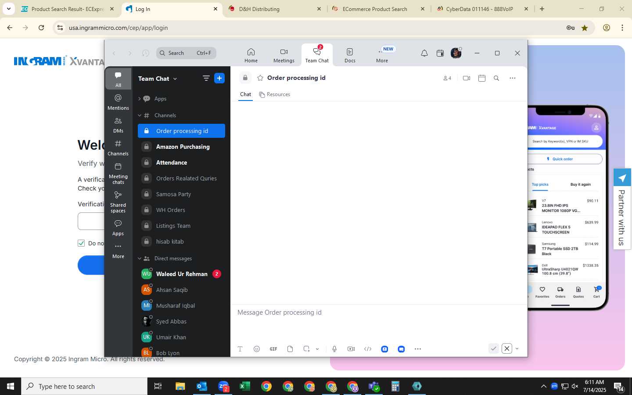Open the hisab kitab channel
Screen dimensions: 632x395
coord(181,241)
